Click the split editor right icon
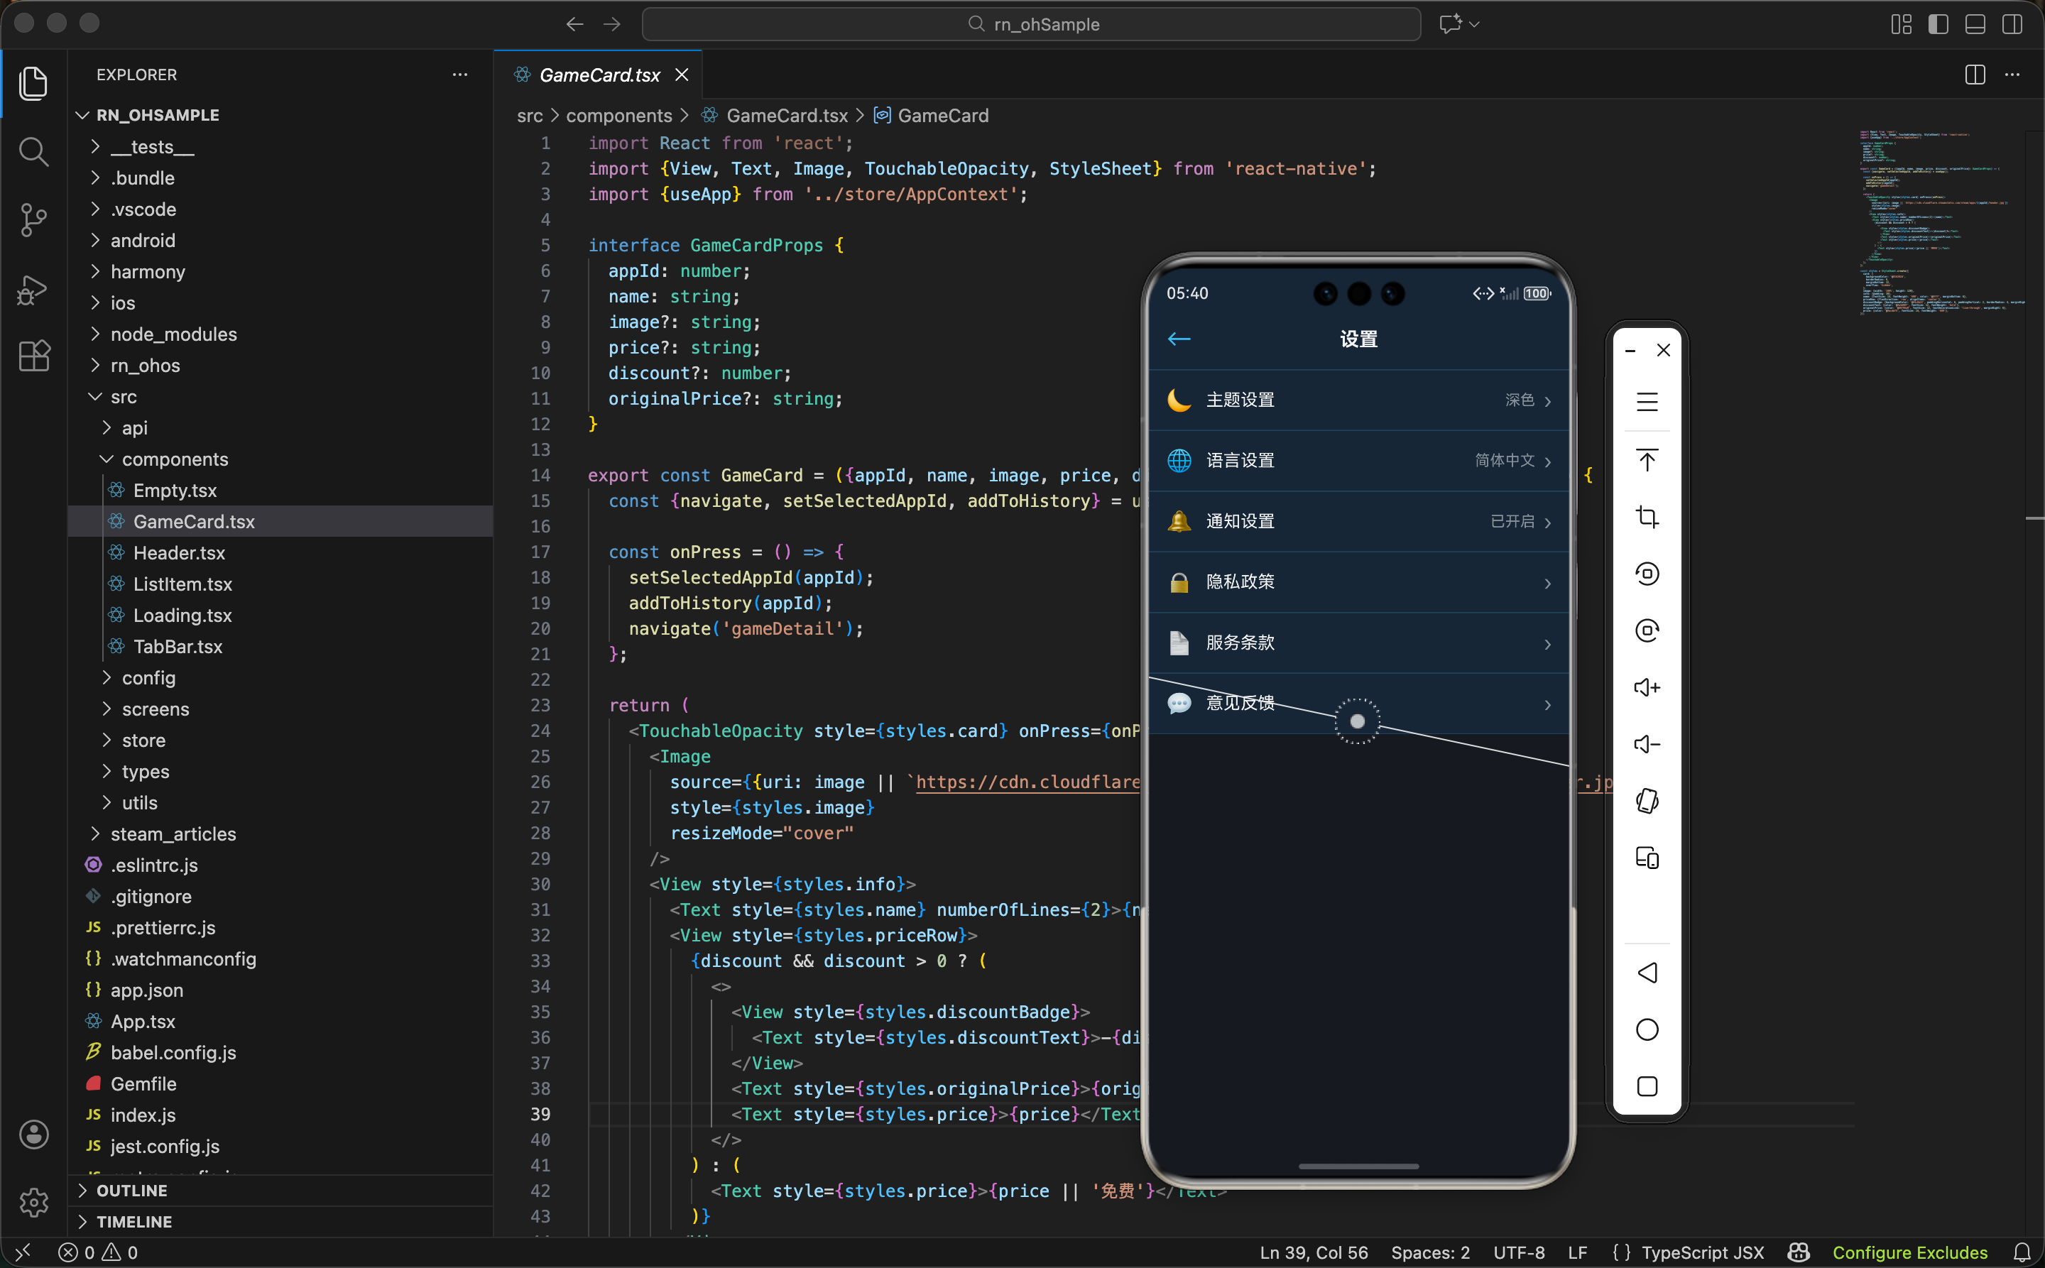Viewport: 2045px width, 1268px height. (x=1975, y=75)
